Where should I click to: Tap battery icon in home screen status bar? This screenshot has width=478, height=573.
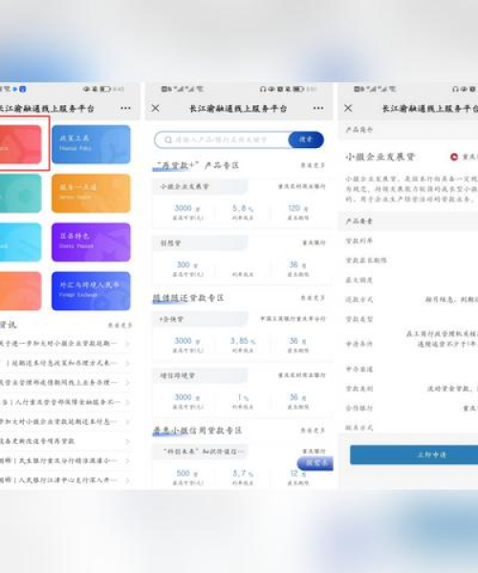tap(105, 89)
